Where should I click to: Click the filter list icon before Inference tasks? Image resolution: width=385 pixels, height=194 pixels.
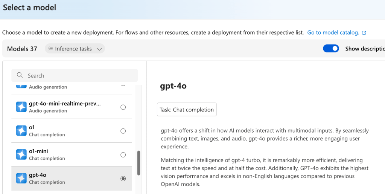point(50,49)
